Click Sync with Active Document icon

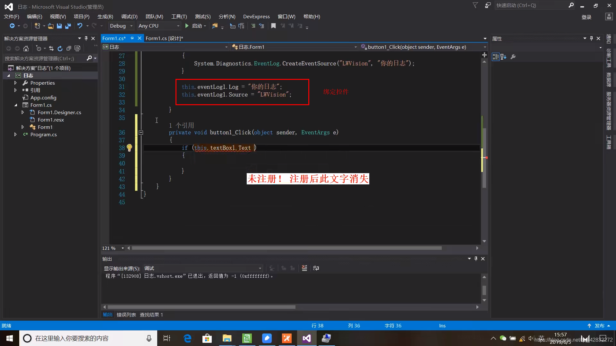pos(51,48)
